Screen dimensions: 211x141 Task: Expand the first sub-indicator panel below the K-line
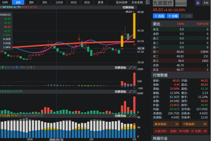(130, 67)
